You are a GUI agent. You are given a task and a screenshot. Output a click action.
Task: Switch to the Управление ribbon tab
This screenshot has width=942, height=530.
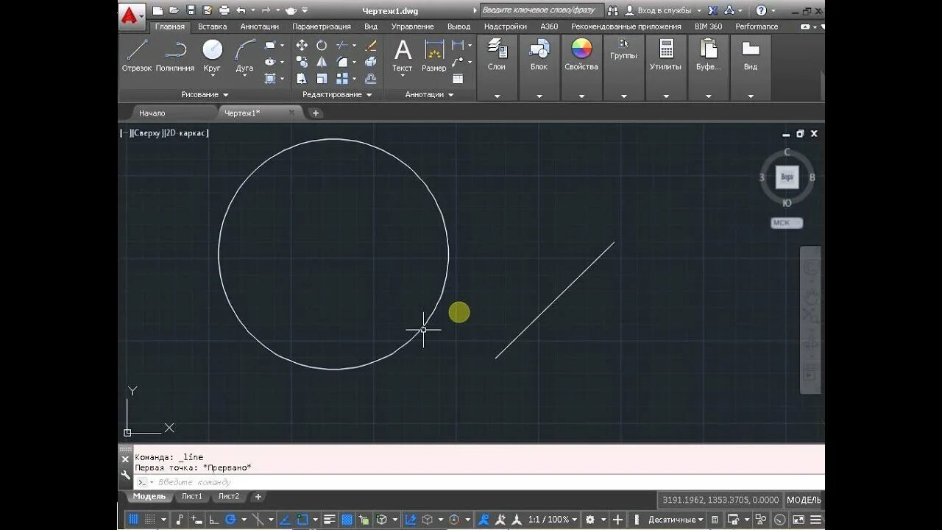pos(412,26)
